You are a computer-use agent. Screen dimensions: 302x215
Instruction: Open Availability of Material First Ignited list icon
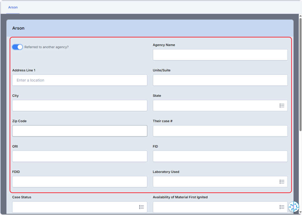tap(282, 207)
